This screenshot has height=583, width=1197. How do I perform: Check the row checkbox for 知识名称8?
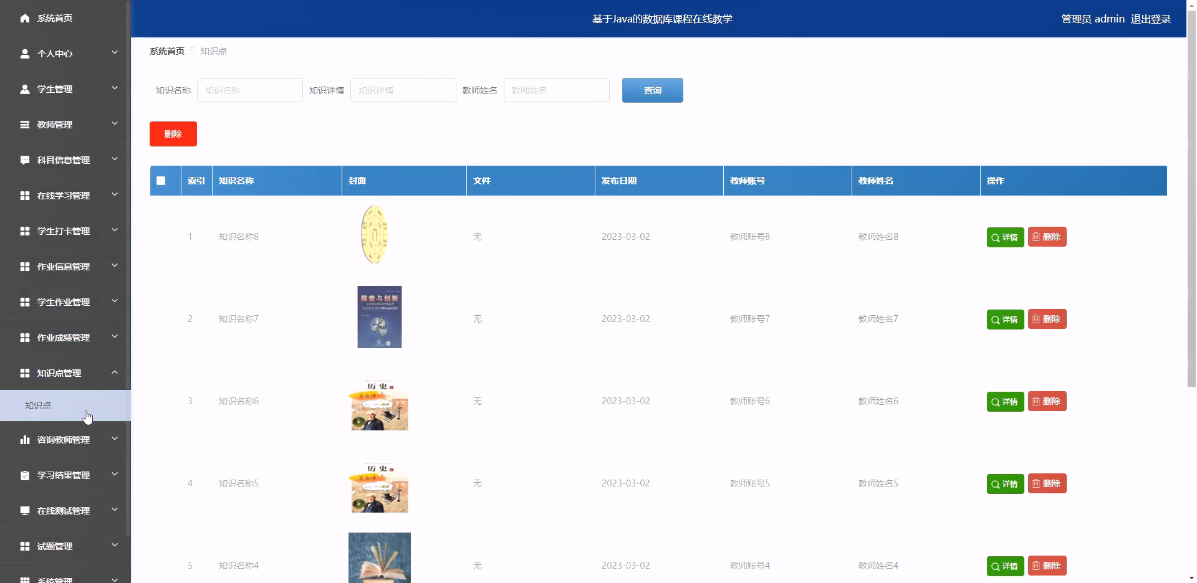click(x=161, y=237)
